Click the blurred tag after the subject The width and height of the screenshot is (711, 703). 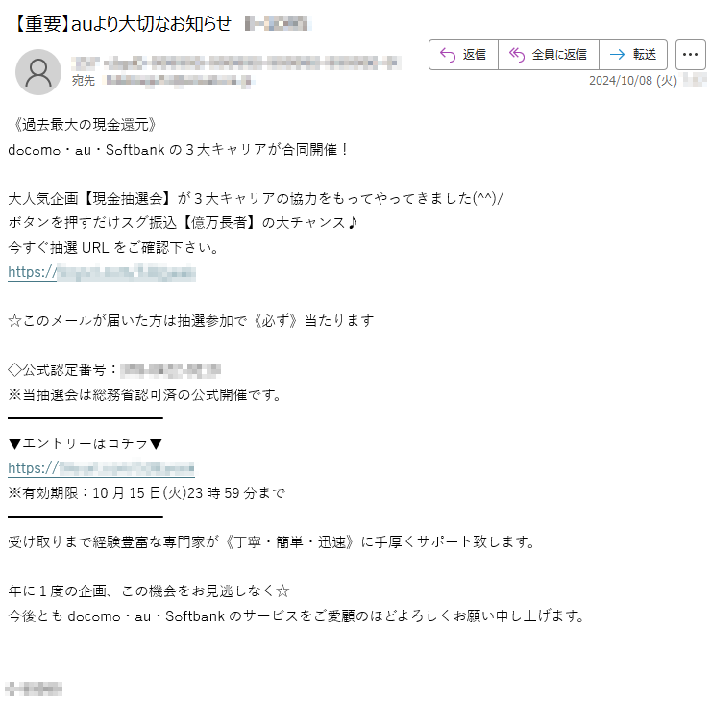tap(278, 24)
